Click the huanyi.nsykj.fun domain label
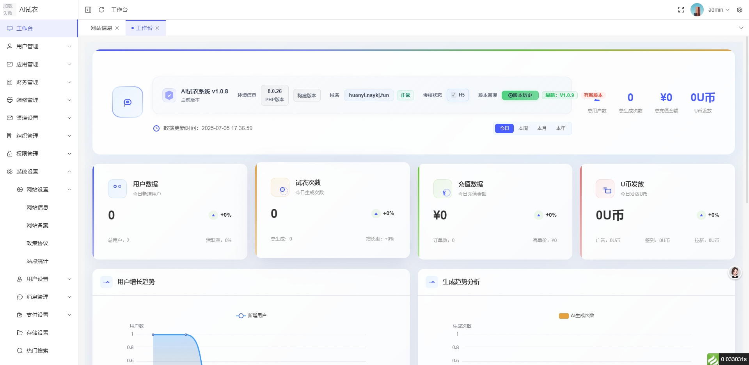The height and width of the screenshot is (365, 749). click(369, 95)
